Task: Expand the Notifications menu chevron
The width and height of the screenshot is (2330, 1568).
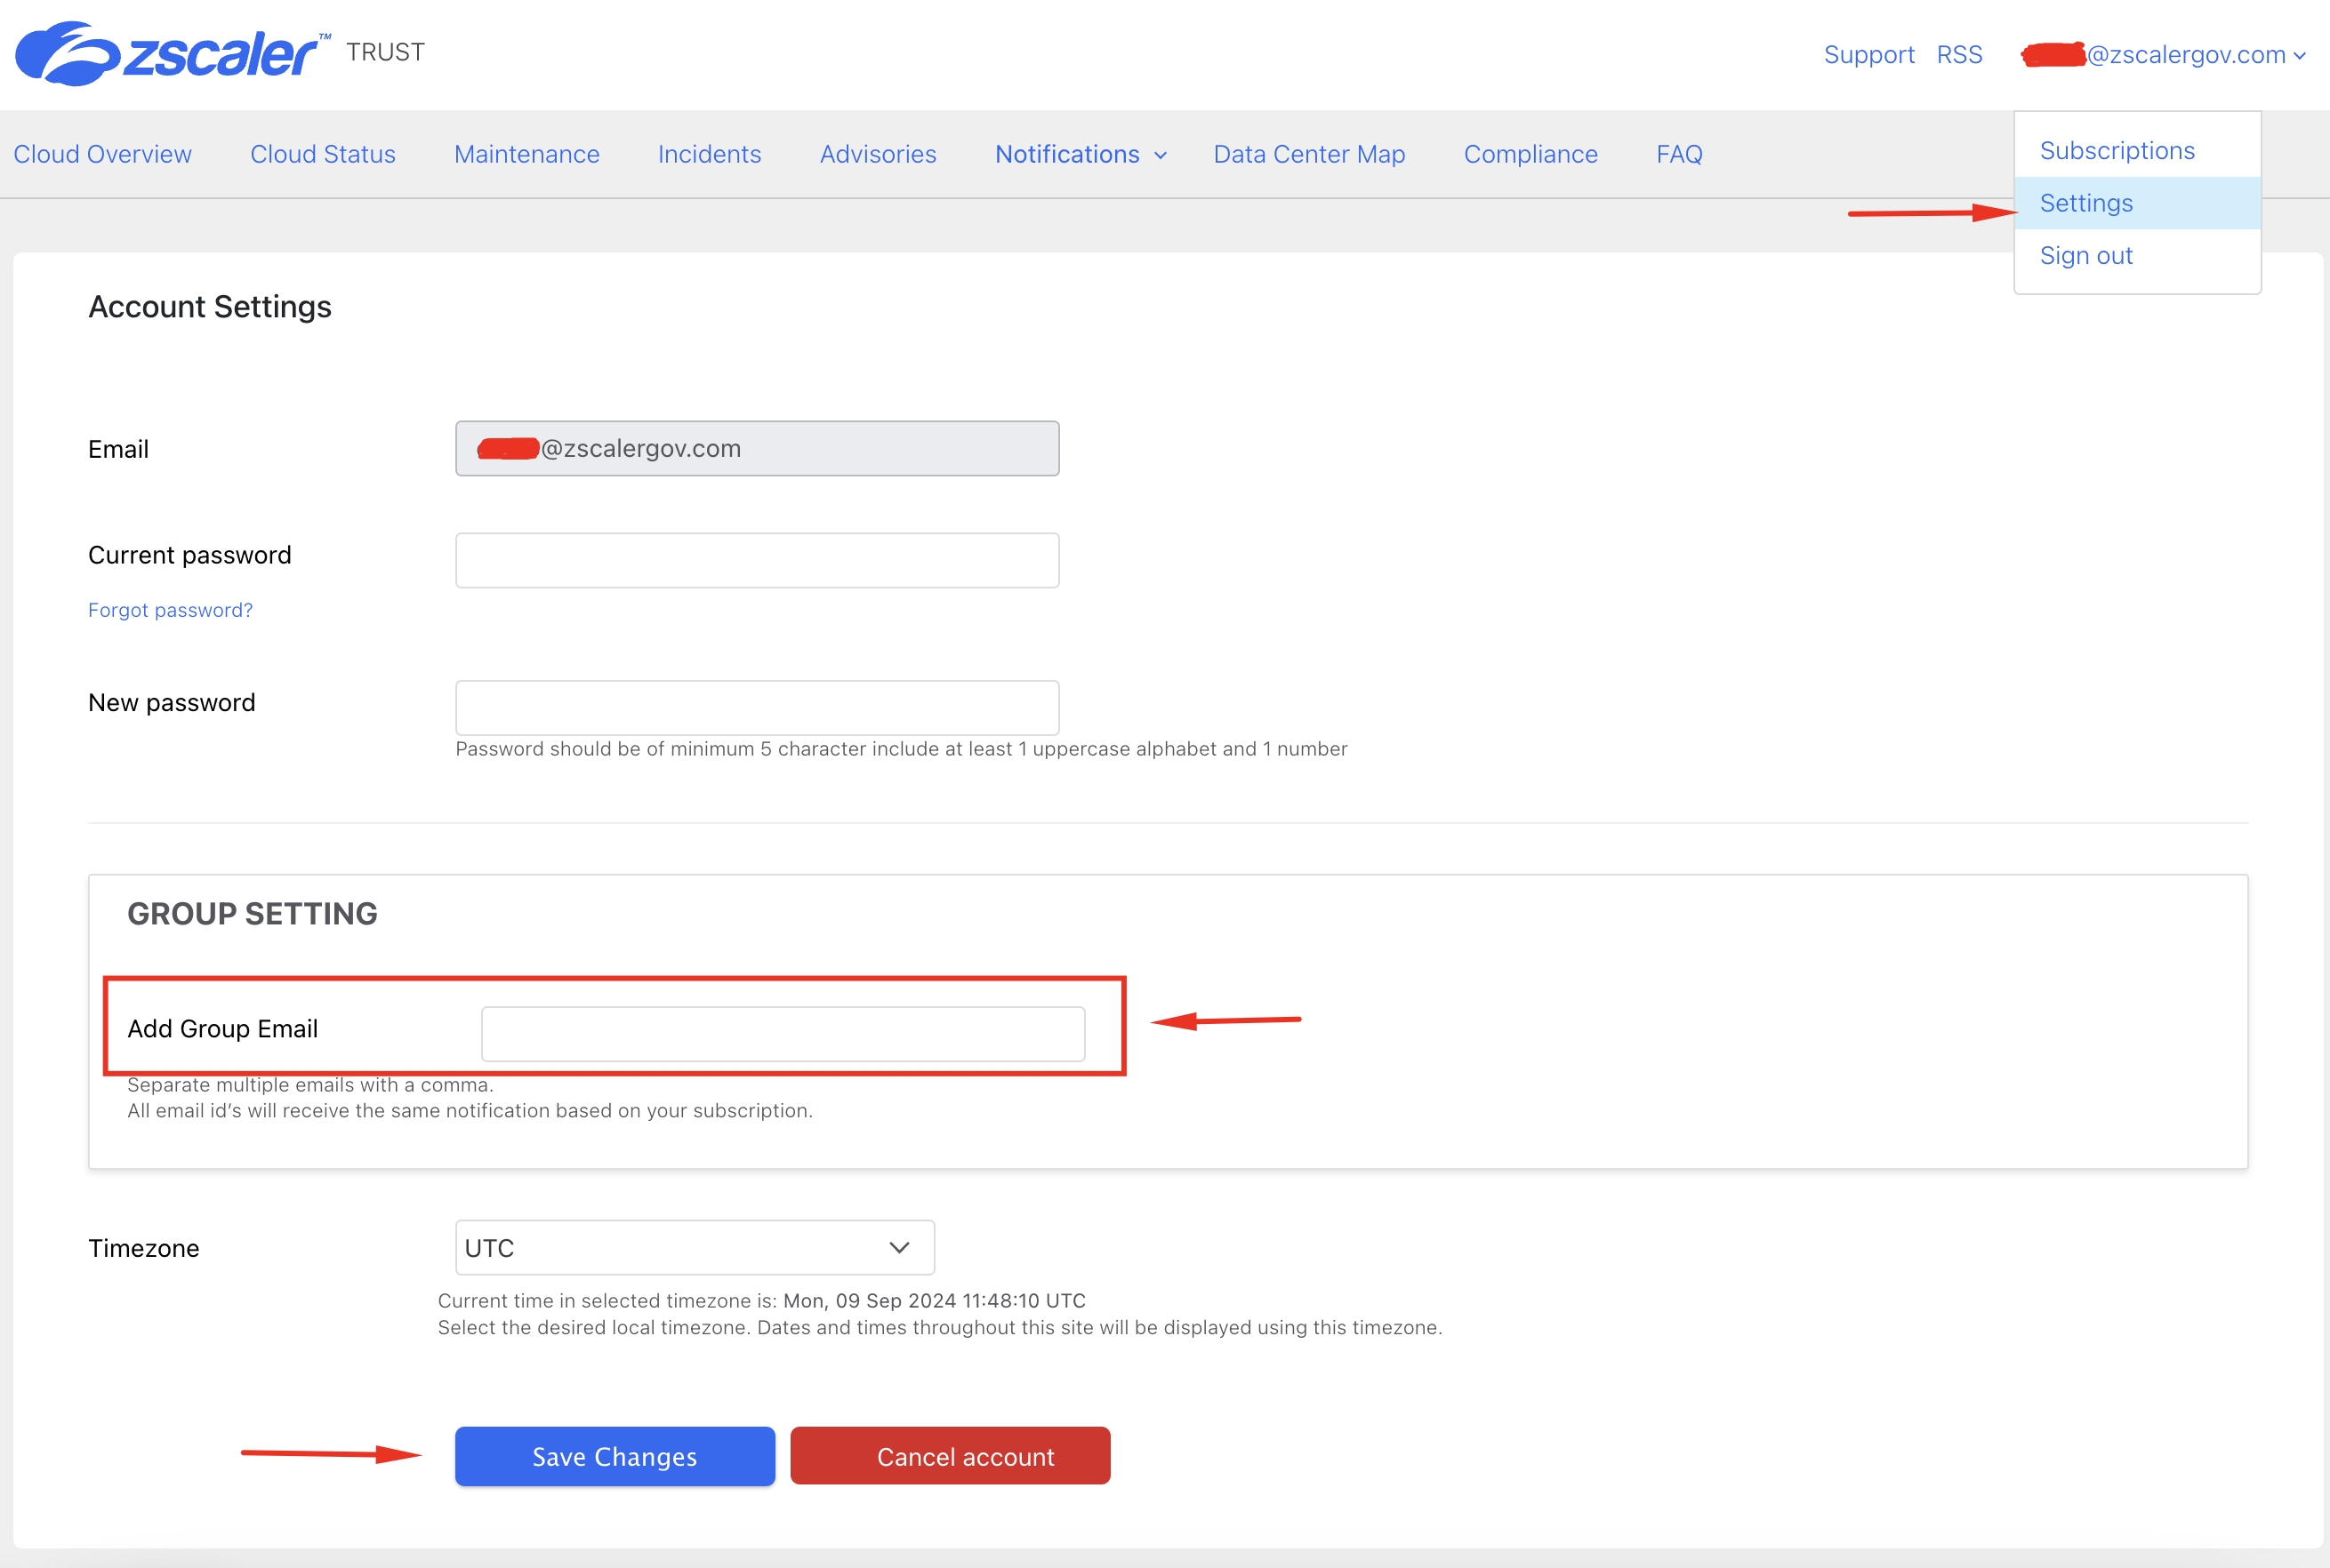Action: coord(1161,156)
